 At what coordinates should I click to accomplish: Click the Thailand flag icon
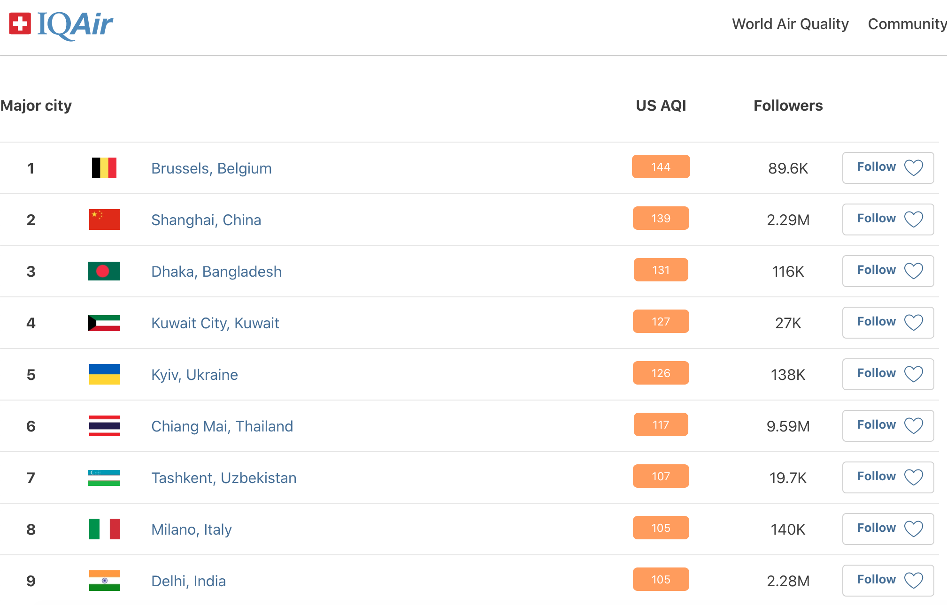coord(104,426)
